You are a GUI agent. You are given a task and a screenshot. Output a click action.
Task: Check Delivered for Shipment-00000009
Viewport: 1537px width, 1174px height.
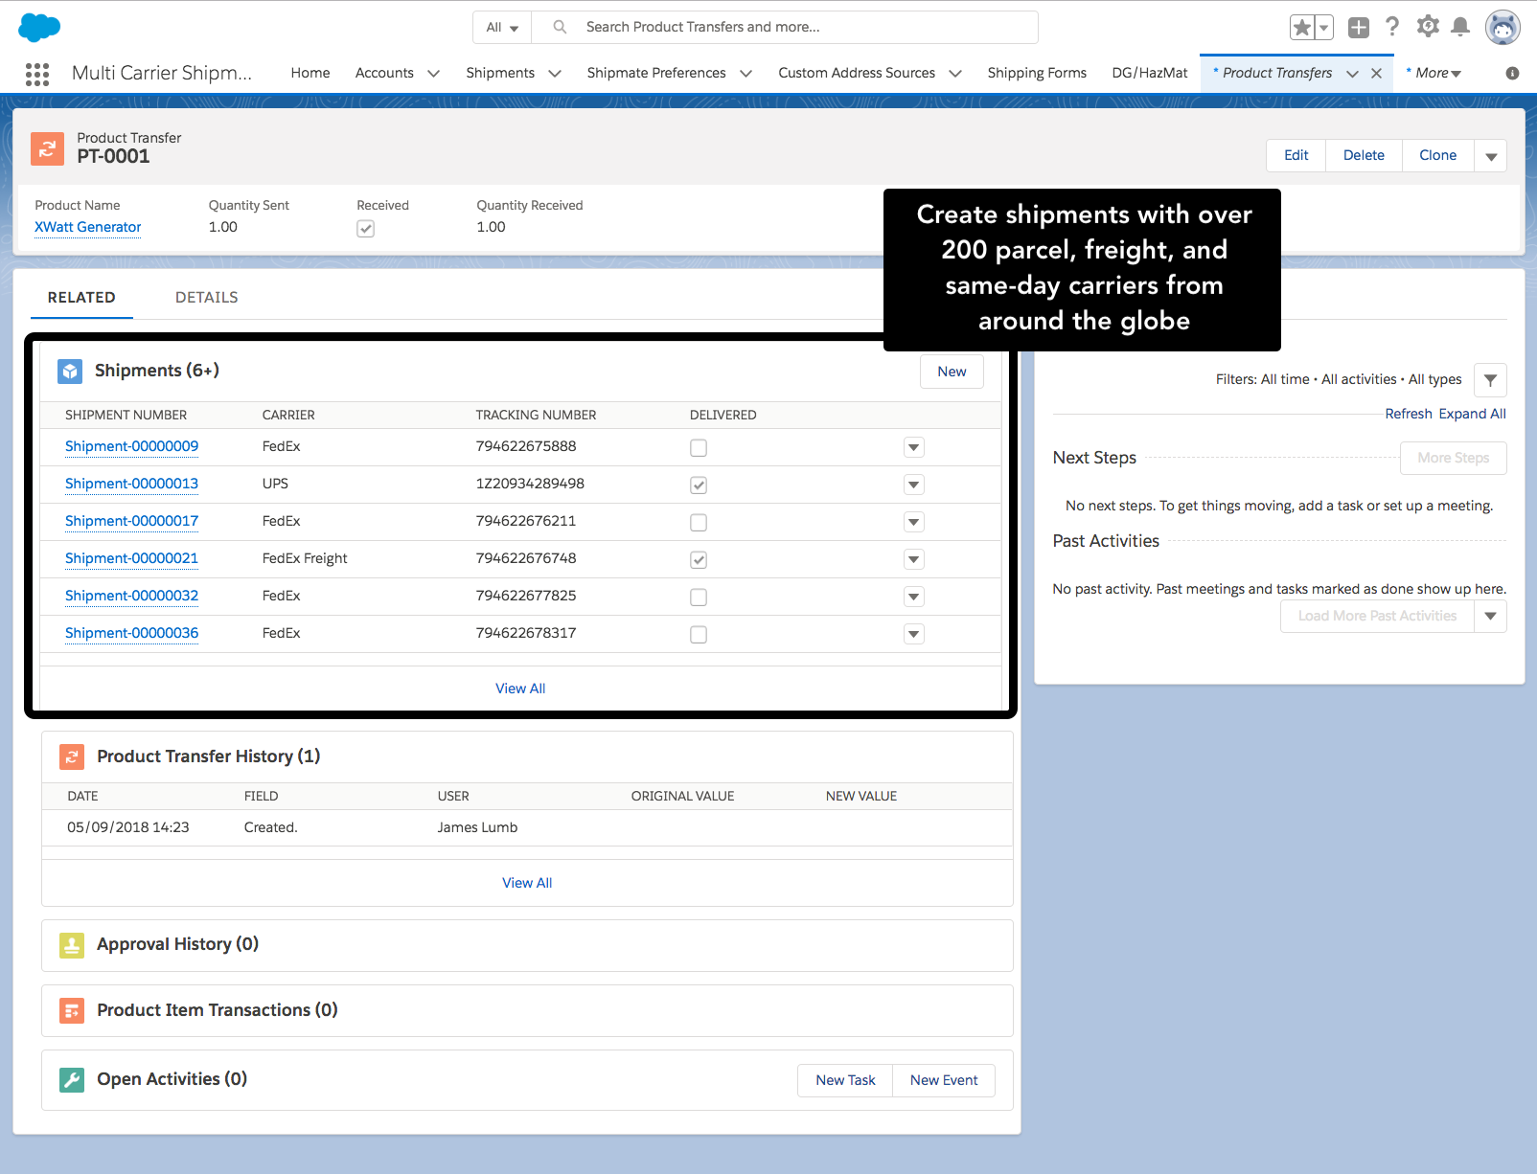coord(698,447)
